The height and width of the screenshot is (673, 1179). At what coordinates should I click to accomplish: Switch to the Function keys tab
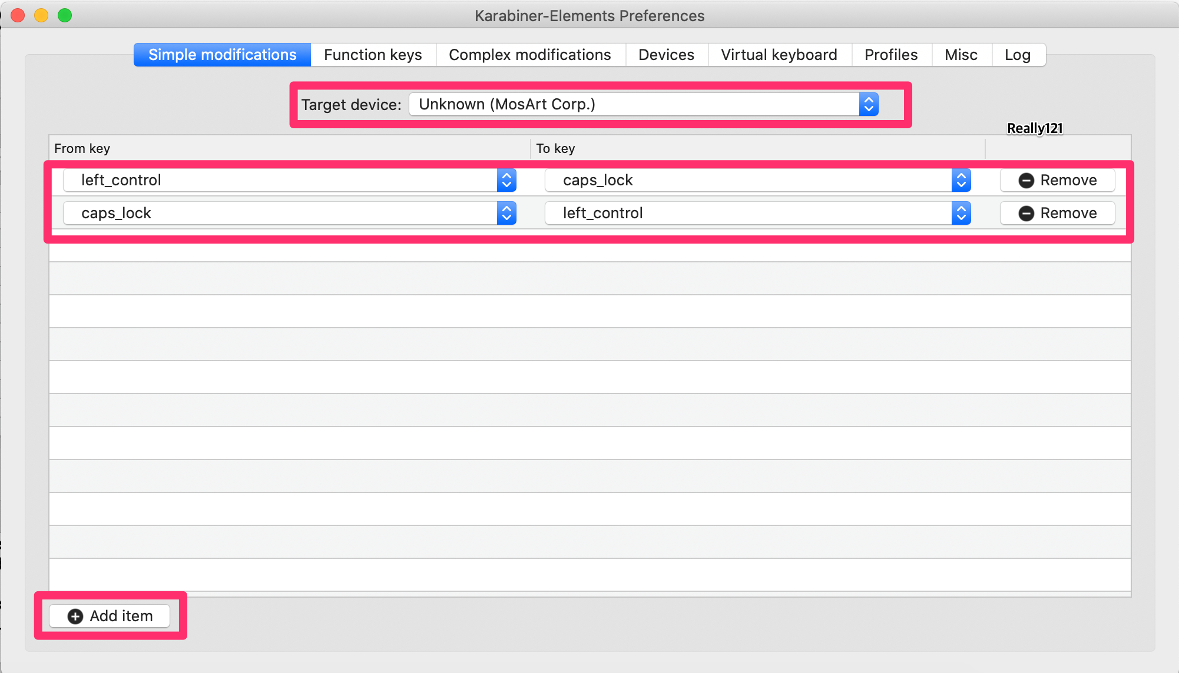click(373, 55)
